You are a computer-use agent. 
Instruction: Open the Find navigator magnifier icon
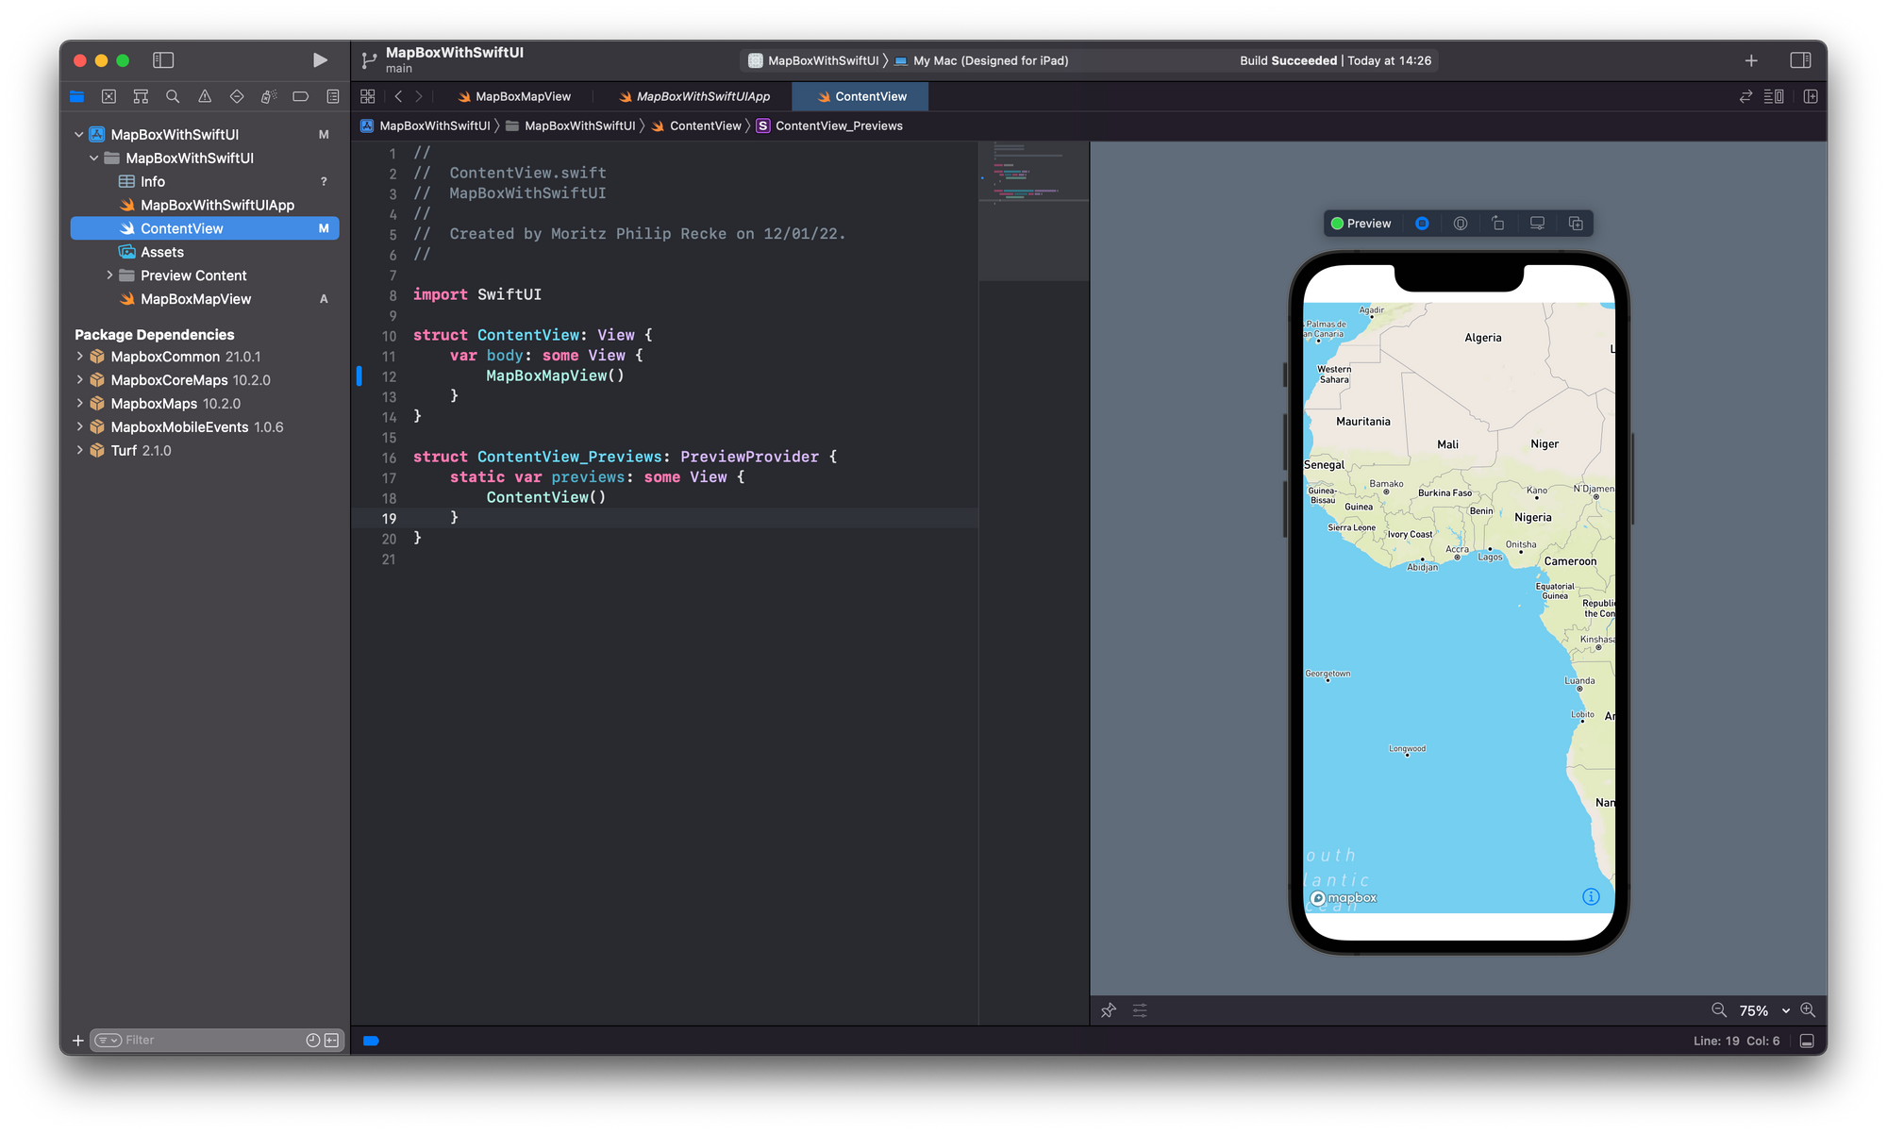173,96
